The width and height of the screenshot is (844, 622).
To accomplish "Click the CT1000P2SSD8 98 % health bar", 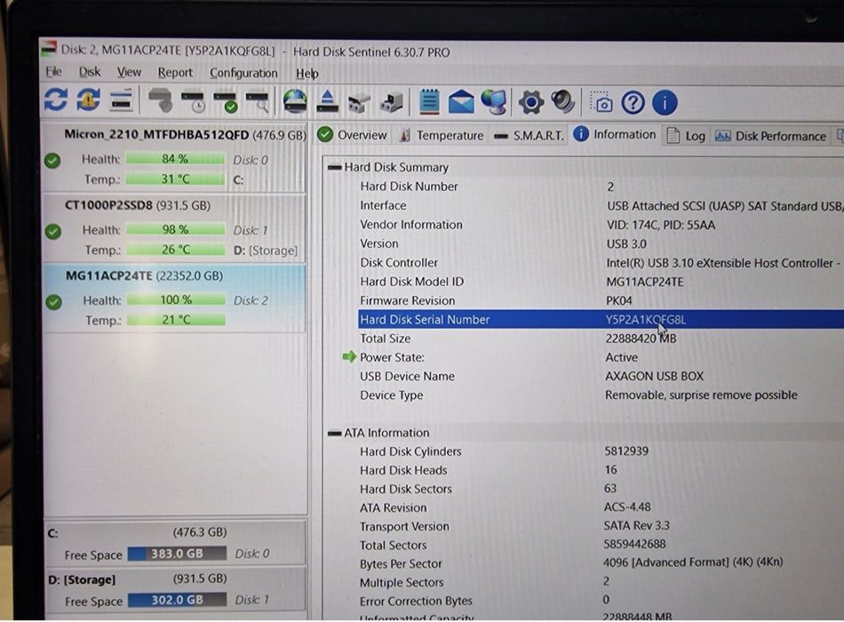I will point(176,229).
